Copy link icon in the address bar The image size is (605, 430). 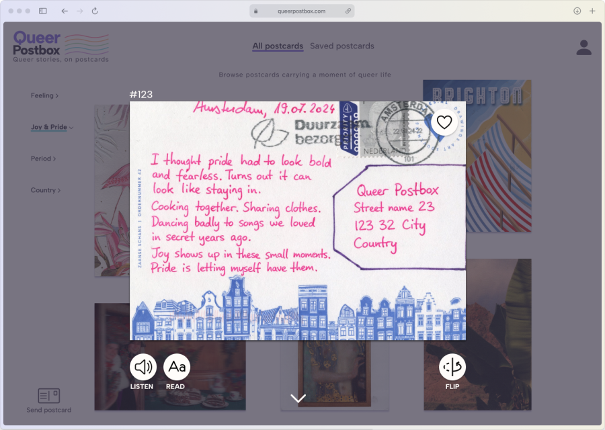[x=348, y=11]
